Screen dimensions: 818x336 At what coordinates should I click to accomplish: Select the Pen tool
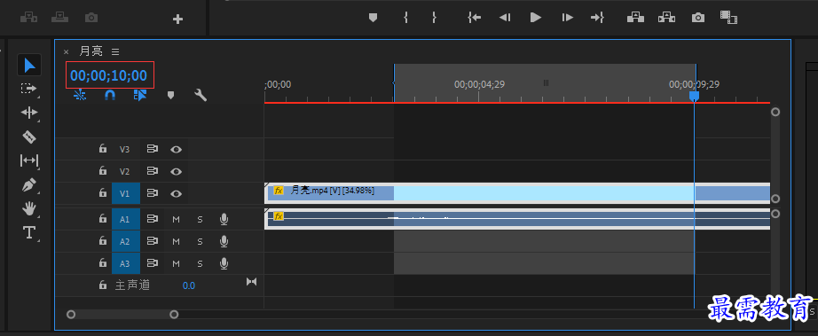(x=29, y=184)
